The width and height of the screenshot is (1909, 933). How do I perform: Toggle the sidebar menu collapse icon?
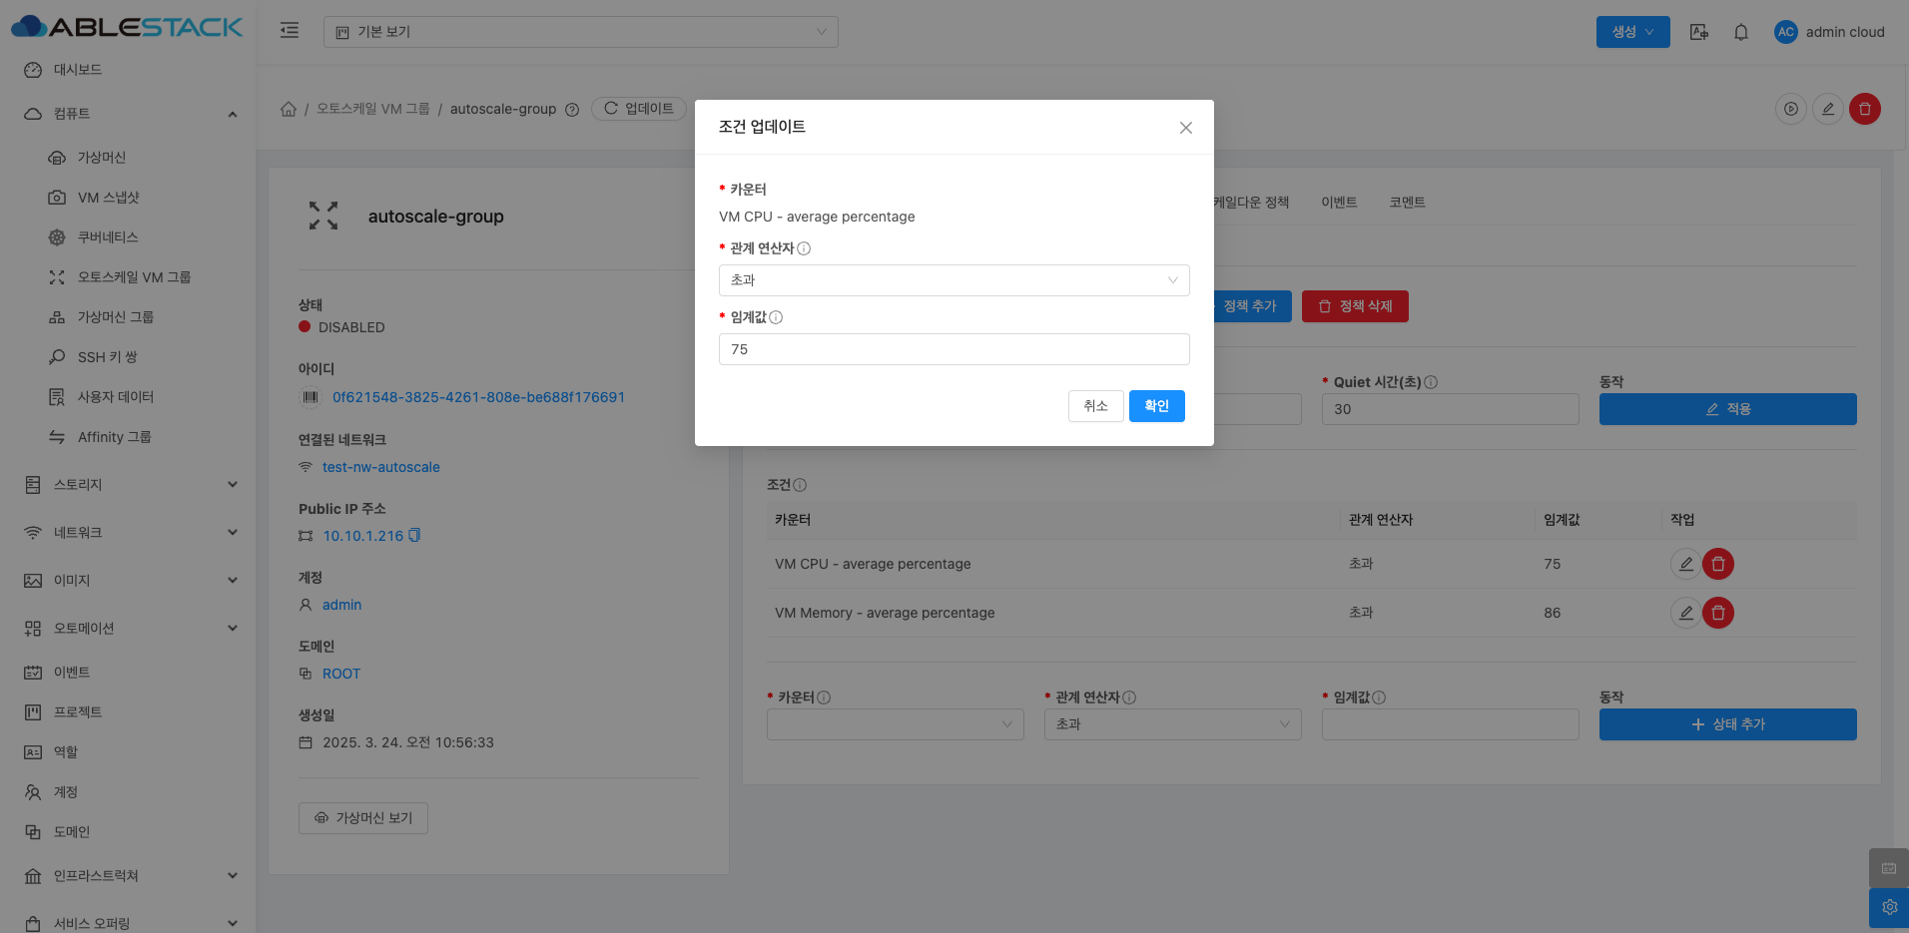[290, 31]
